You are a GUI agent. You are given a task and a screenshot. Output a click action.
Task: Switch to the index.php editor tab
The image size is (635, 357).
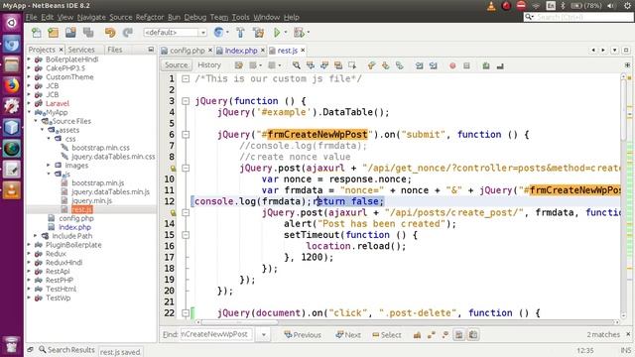pyautogui.click(x=240, y=51)
